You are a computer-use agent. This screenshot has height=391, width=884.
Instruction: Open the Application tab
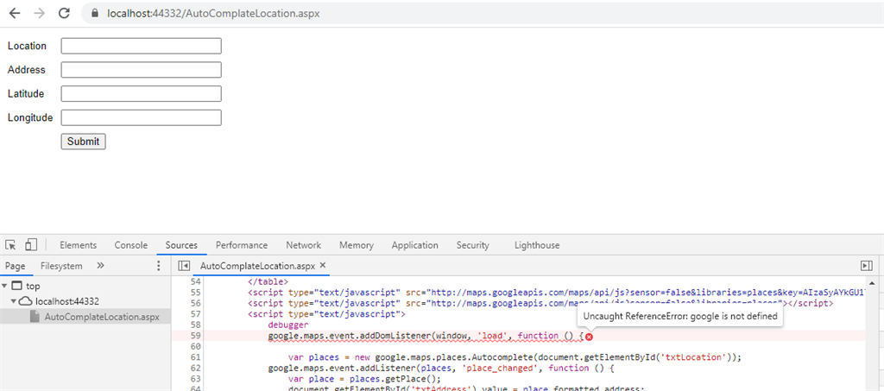pos(415,245)
